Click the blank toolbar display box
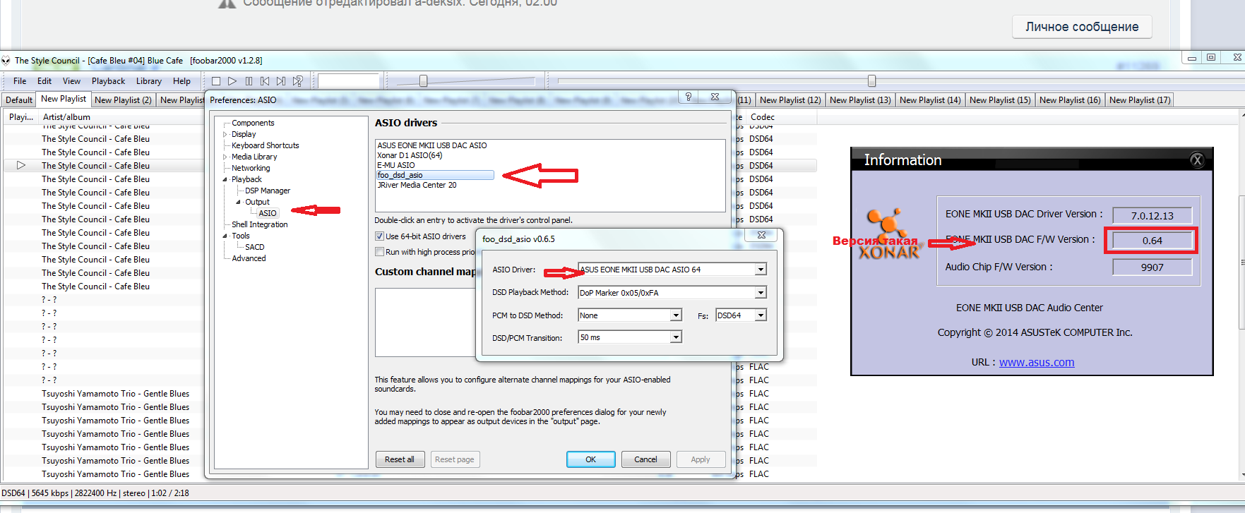Image resolution: width=1245 pixels, height=513 pixels. [349, 81]
